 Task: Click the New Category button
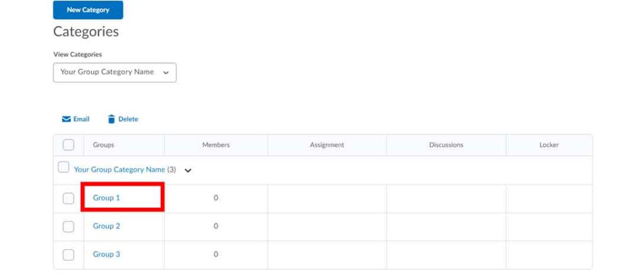(x=88, y=10)
